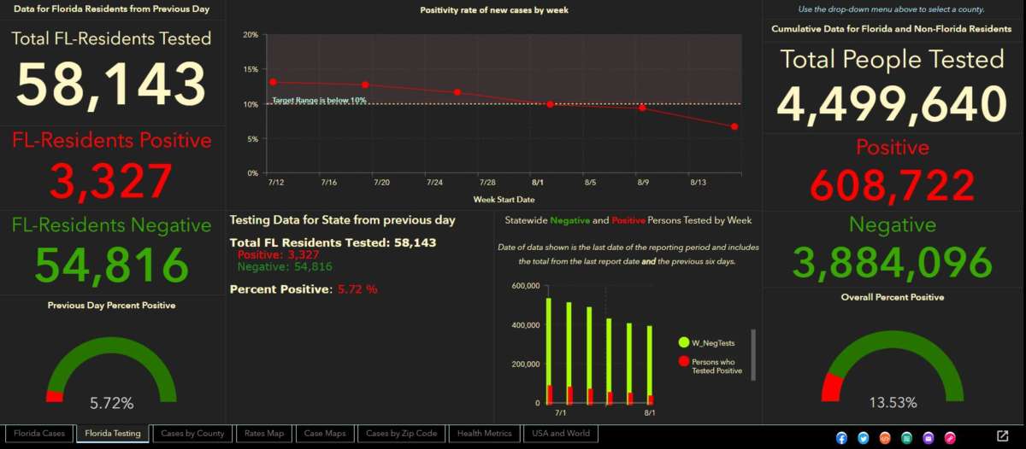Screen dimensions: 1026x449
Task: Click the green share icon
Action: (907, 437)
